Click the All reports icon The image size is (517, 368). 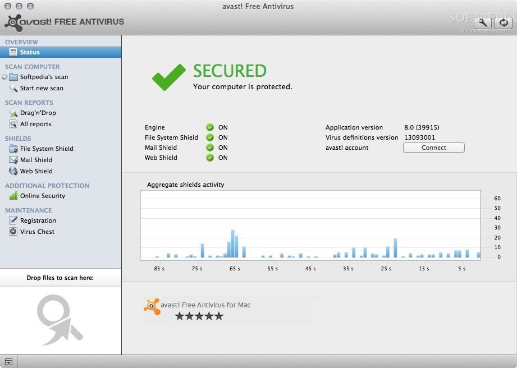click(13, 124)
